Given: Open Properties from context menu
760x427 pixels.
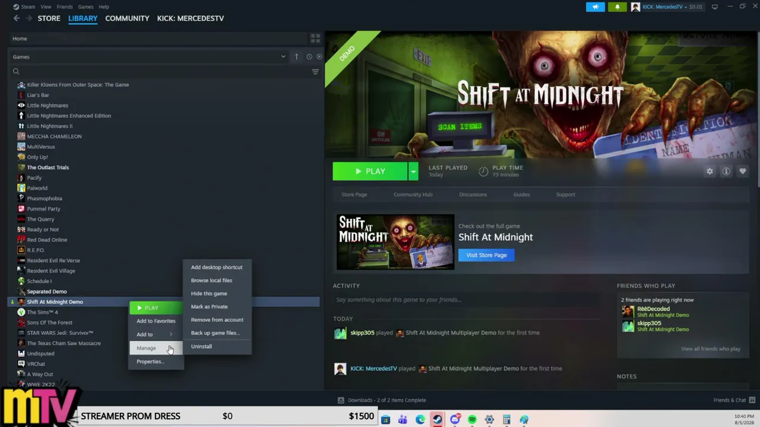Looking at the screenshot, I should 156,362.
